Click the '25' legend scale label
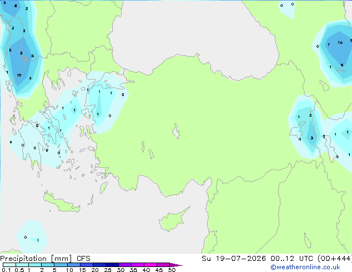Viewport: 352px width, 272px height. [108, 270]
